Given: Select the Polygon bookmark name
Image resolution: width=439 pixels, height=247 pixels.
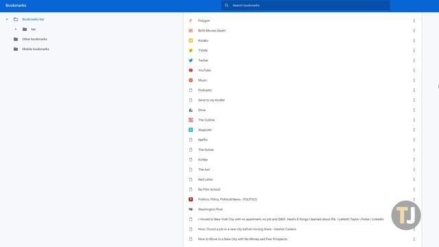Looking at the screenshot, I should [204, 21].
